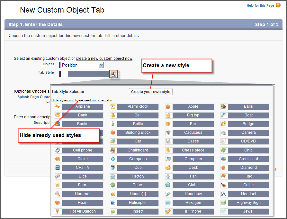
Task: Click the Tab Style color preview field
Action: [85, 74]
